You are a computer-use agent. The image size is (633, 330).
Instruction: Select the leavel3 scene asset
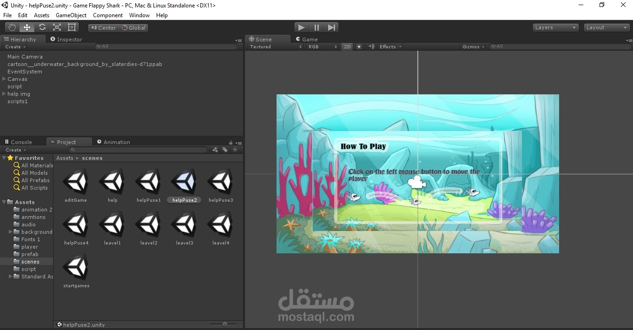tap(185, 228)
